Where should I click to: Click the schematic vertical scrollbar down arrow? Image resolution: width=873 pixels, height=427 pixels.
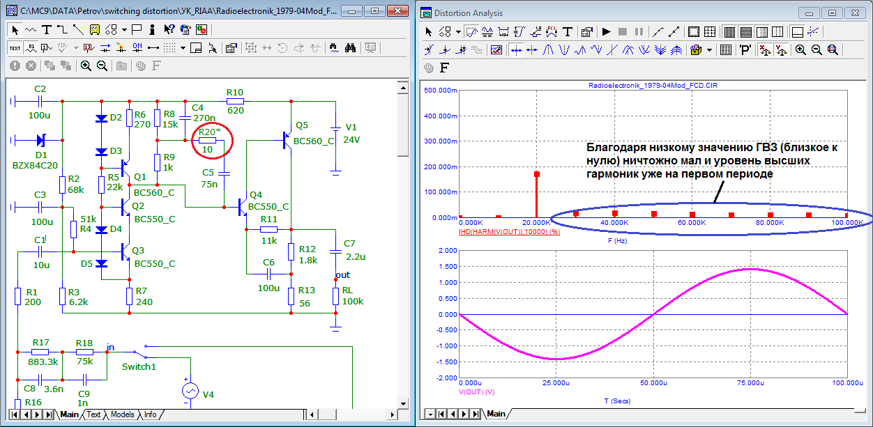(402, 402)
